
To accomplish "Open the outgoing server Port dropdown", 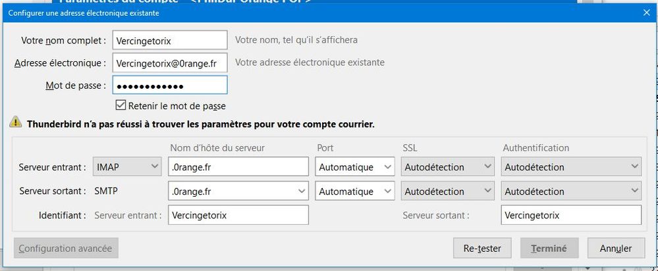I will 354,191.
